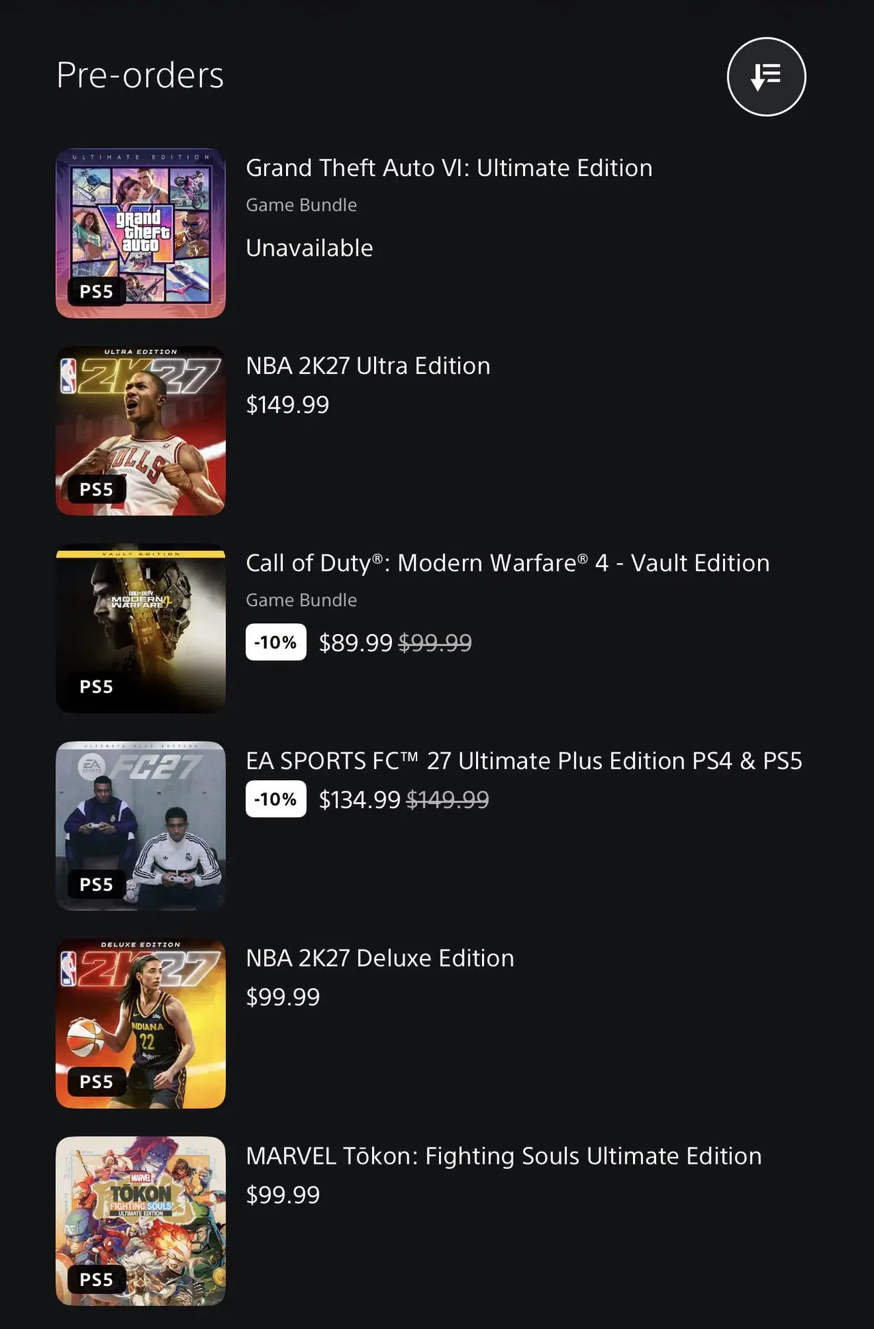The height and width of the screenshot is (1329, 874).
Task: Click the $149.99 price of NBA 2K27 Ultra
Action: pos(287,405)
